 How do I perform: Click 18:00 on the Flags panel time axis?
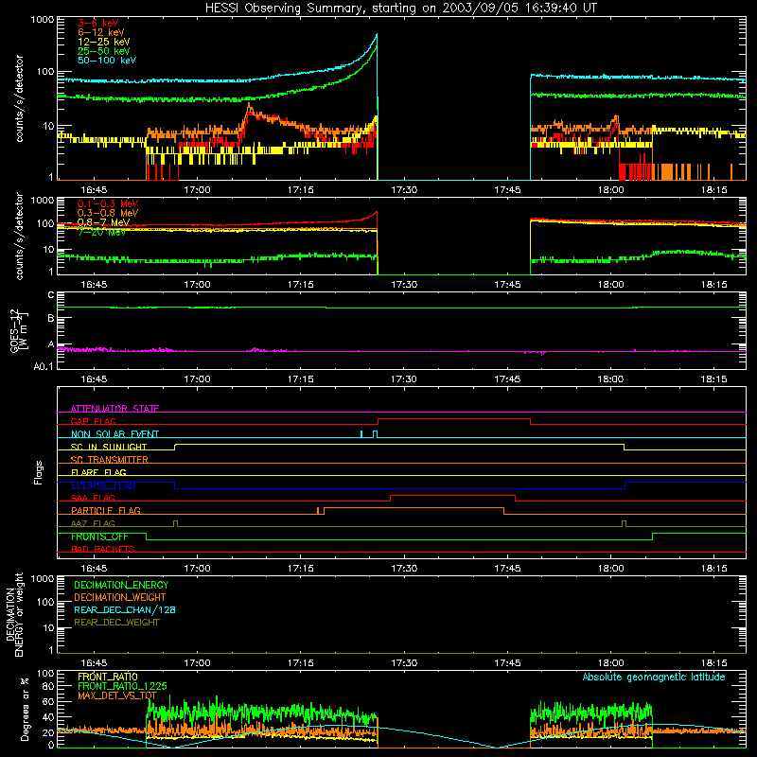610,569
